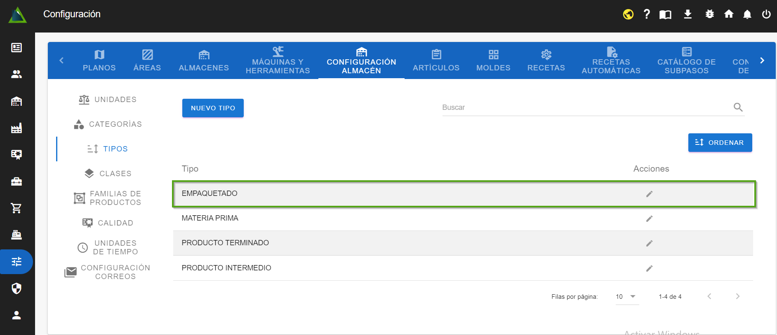Viewport: 777px width, 335px height.
Task: Switch to the RECETAS tab
Action: point(546,60)
